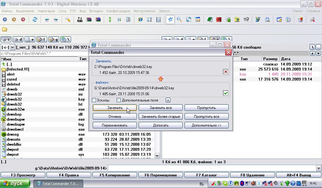Click the Дописать button
Viewport: 322px width, 188px height.
tap(161, 125)
